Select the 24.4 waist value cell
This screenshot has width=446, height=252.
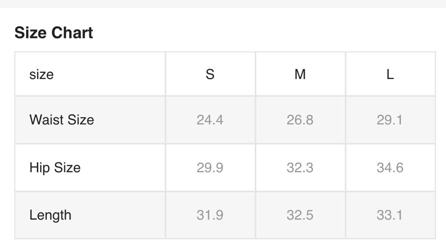[210, 119]
